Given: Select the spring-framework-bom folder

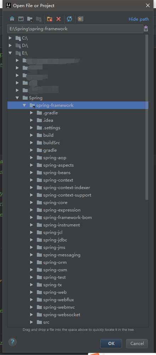Looking at the screenshot, I should (67, 217).
